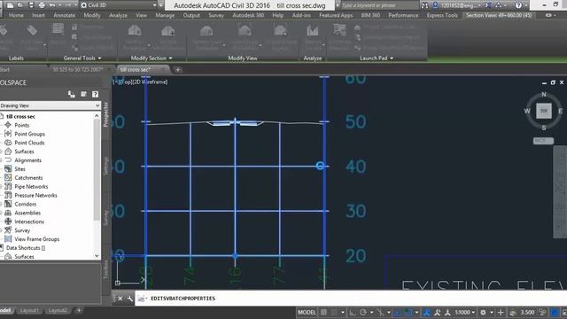Toggle the grid display icon on status bar
Viewport: 567px width, 319px height.
tap(323, 312)
